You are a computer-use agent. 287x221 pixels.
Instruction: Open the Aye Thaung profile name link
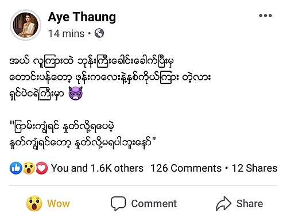[82, 17]
